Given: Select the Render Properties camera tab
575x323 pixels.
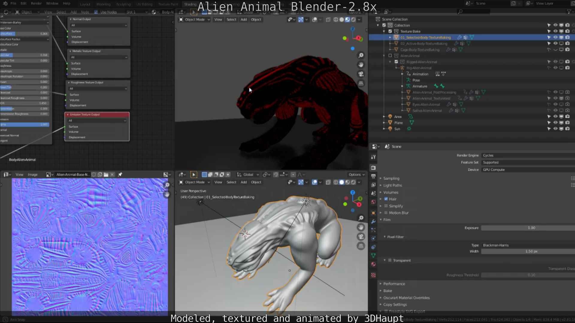Looking at the screenshot, I should click(x=373, y=167).
